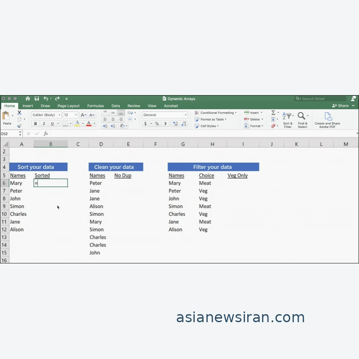The height and width of the screenshot is (359, 359).
Task: Click the Format Painter brush icon
Action: point(19,126)
